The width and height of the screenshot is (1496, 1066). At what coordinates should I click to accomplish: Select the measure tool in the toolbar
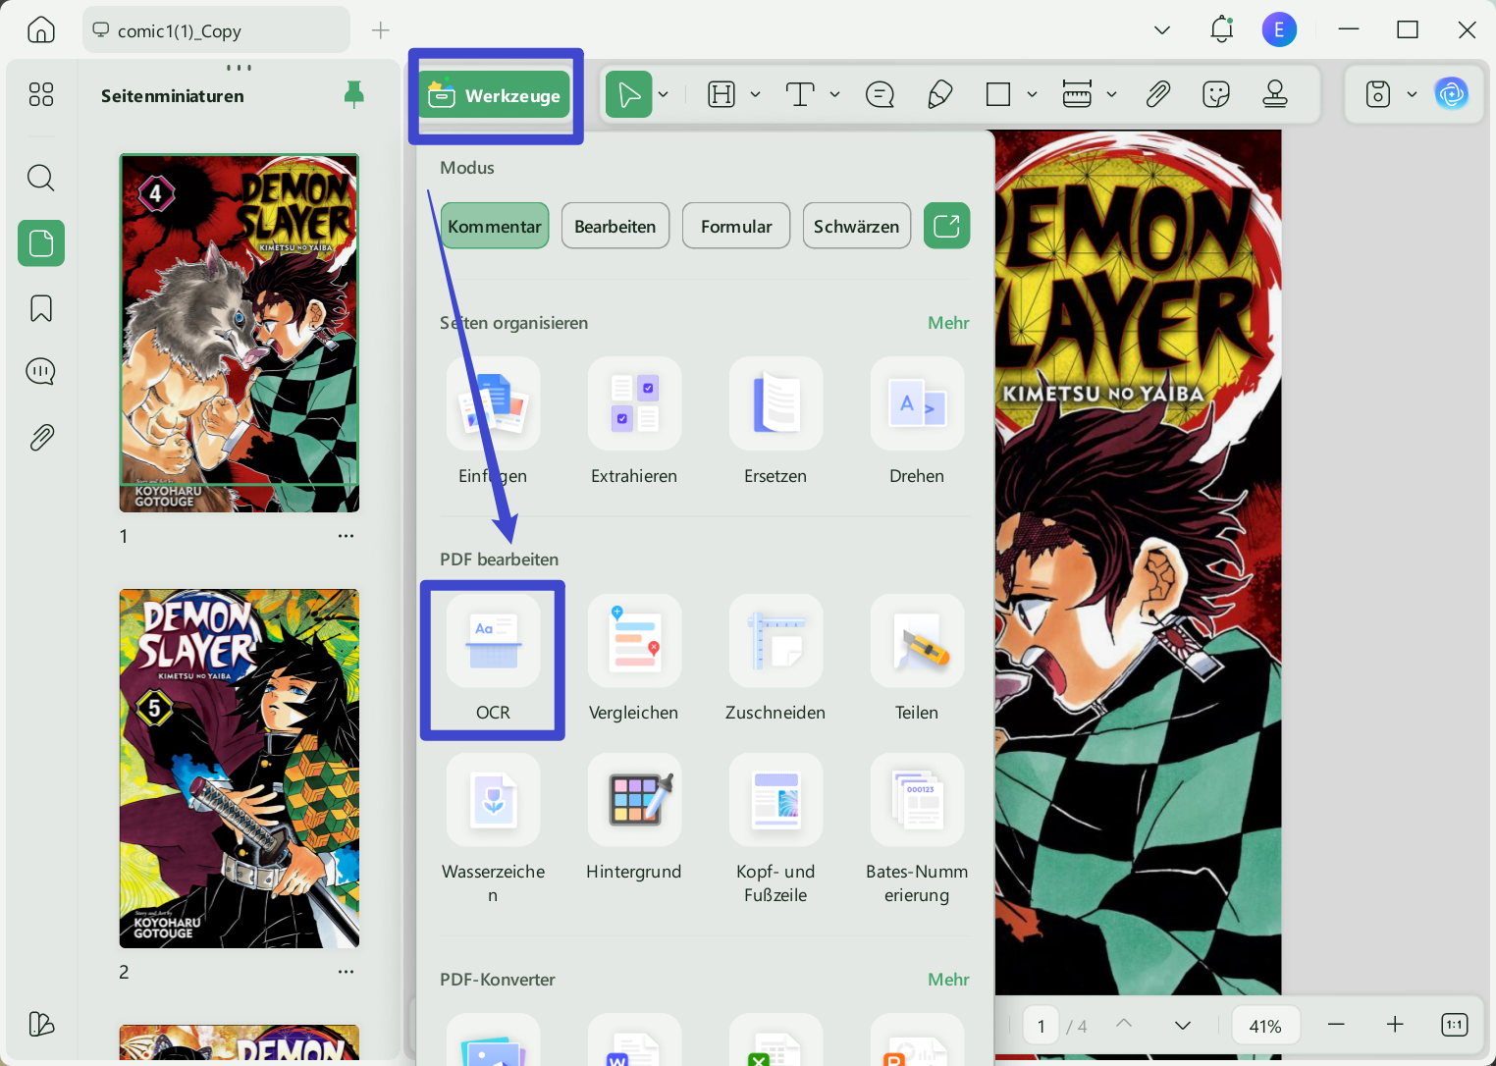(x=1076, y=94)
